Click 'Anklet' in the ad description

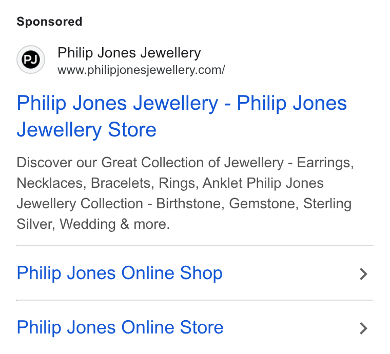pyautogui.click(x=222, y=183)
